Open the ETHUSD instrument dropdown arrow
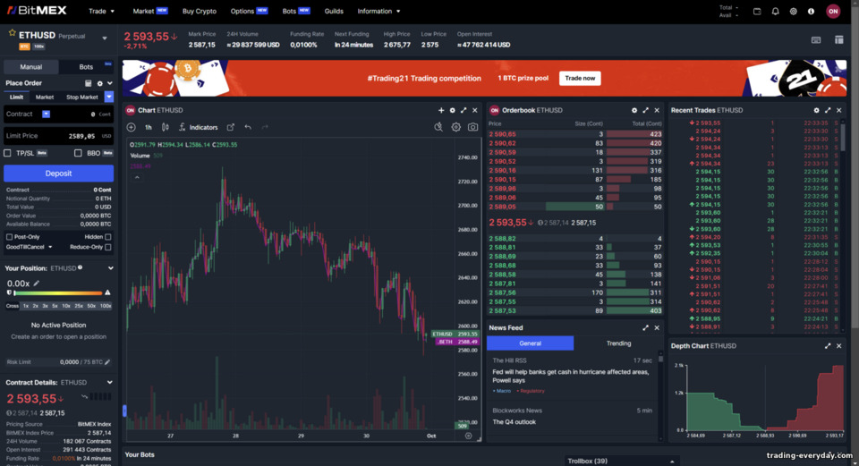Viewport: 859px width, 466px height. [105, 38]
